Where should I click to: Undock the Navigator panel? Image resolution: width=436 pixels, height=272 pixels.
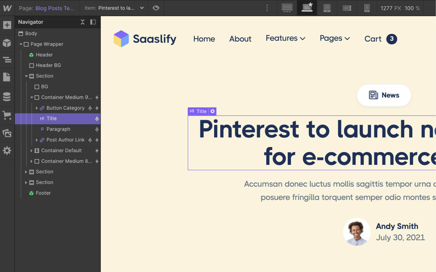point(93,22)
